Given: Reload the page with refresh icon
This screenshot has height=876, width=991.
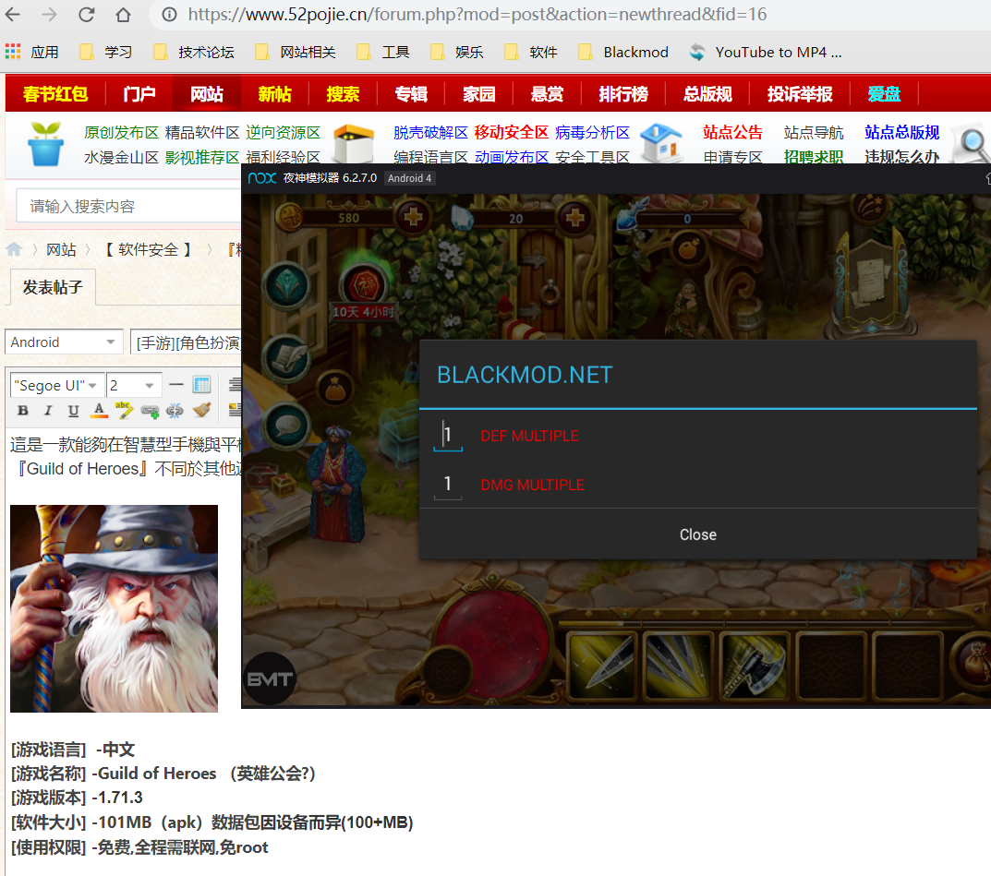Looking at the screenshot, I should point(87,14).
